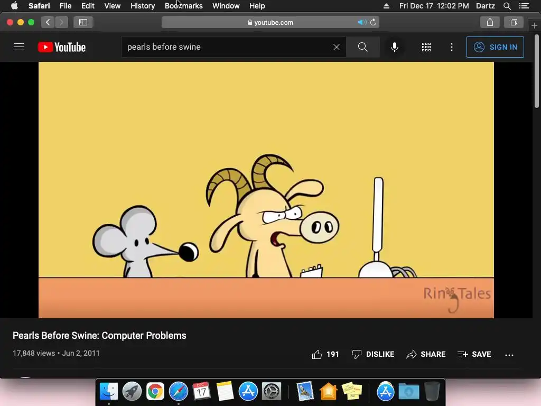Open Help menu
The height and width of the screenshot is (406, 541).
pos(257,6)
